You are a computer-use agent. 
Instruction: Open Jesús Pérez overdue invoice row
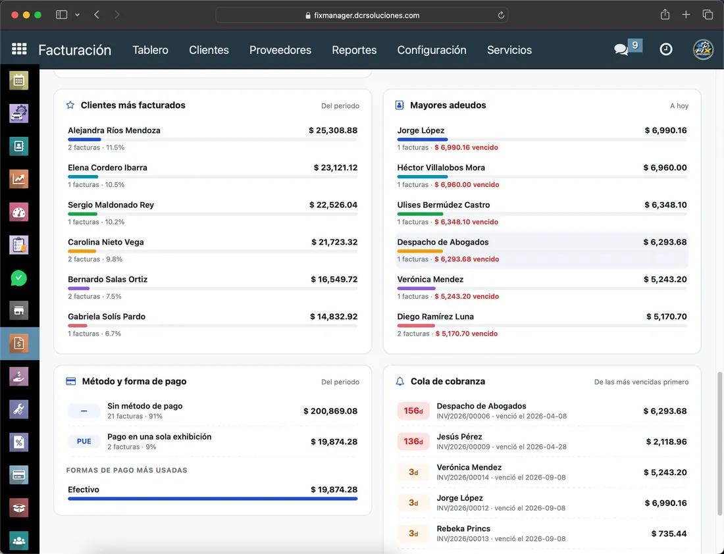(x=542, y=441)
